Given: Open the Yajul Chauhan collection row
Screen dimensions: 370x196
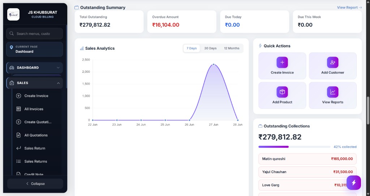Looking at the screenshot, I should click(x=307, y=172).
